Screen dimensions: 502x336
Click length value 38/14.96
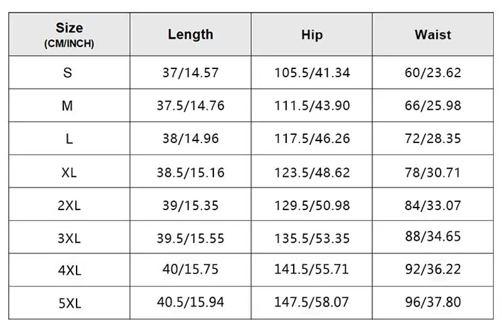click(190, 139)
